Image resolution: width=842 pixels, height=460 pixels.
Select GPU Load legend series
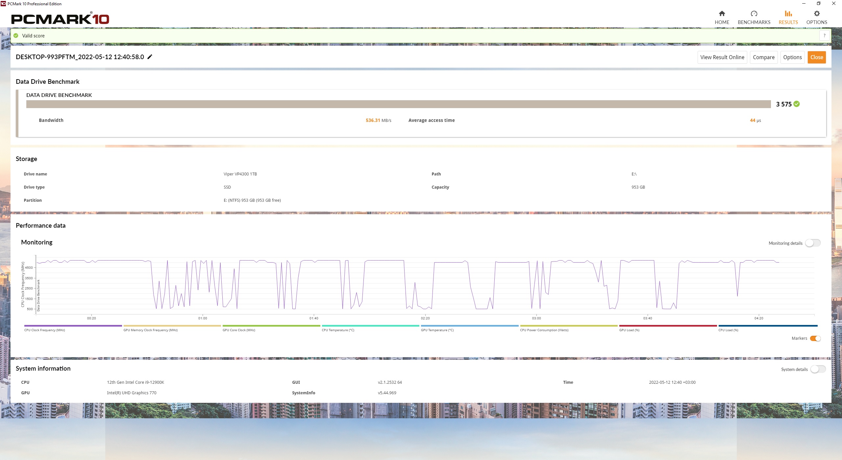[629, 330]
